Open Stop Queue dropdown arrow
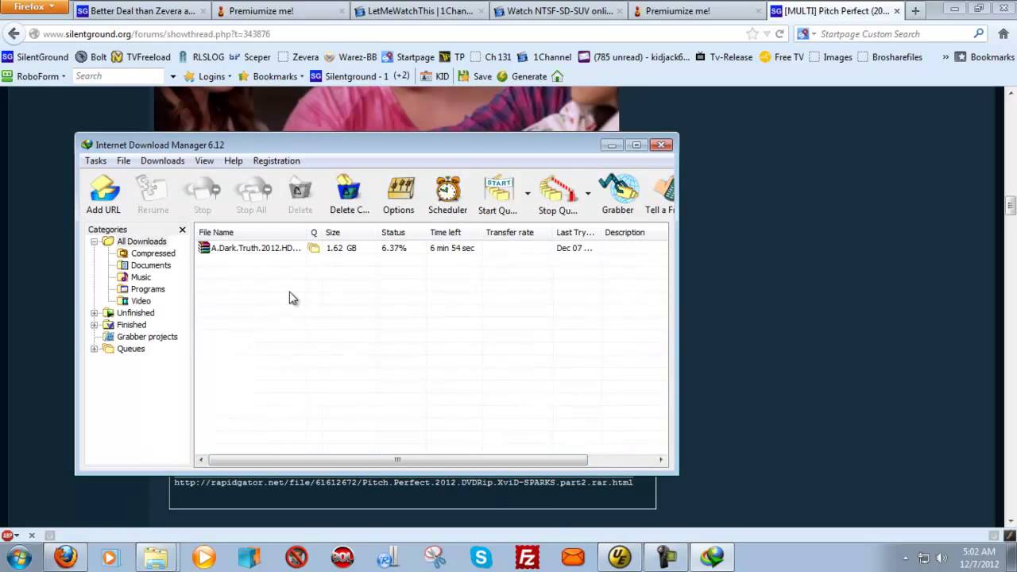The width and height of the screenshot is (1017, 572). (588, 193)
